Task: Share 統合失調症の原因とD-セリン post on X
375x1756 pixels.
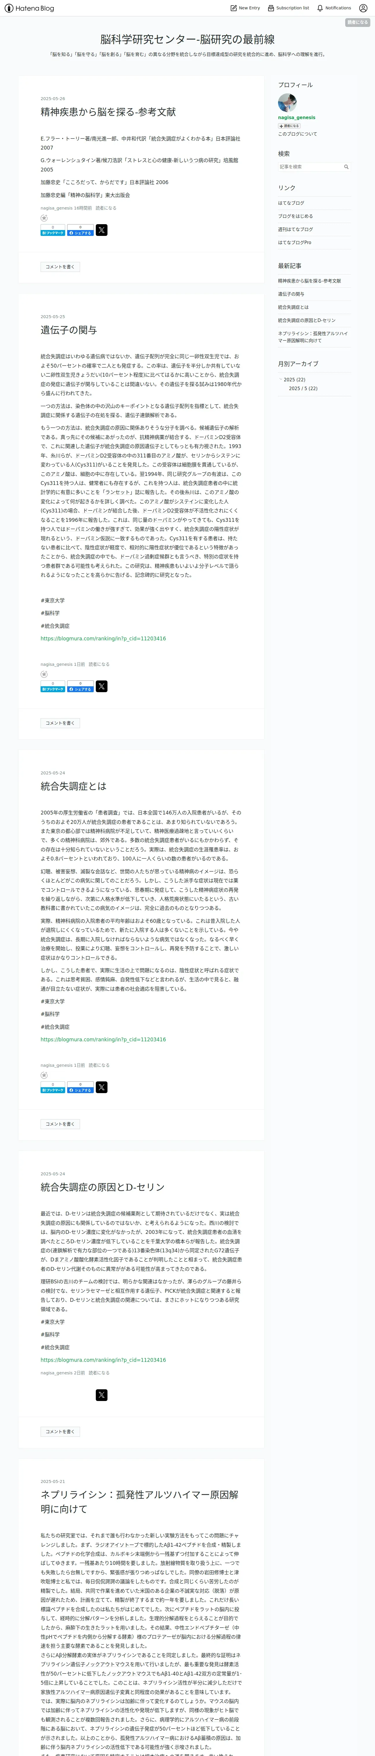Action: pos(101,1395)
